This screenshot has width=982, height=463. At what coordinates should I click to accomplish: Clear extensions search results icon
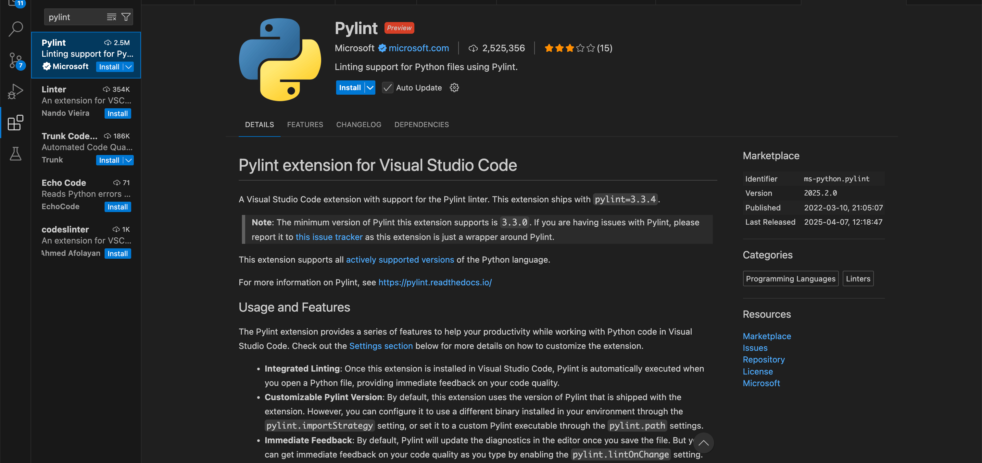pyautogui.click(x=111, y=17)
